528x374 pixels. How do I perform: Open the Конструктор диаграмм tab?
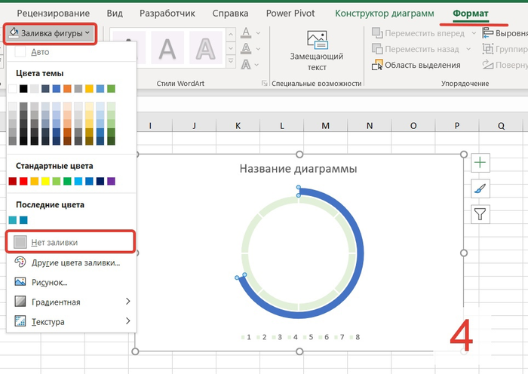click(x=385, y=14)
